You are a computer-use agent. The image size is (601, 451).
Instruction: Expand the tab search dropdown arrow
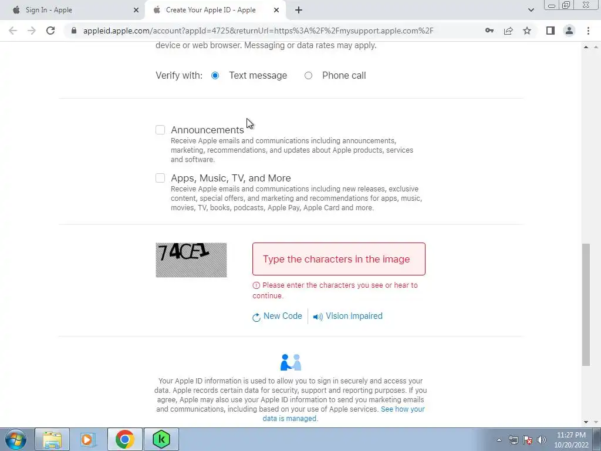tap(531, 10)
